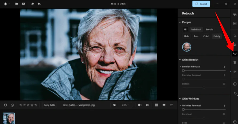Click the eraser icon in top toolbar
This screenshot has height=124, width=238.
point(33,4)
